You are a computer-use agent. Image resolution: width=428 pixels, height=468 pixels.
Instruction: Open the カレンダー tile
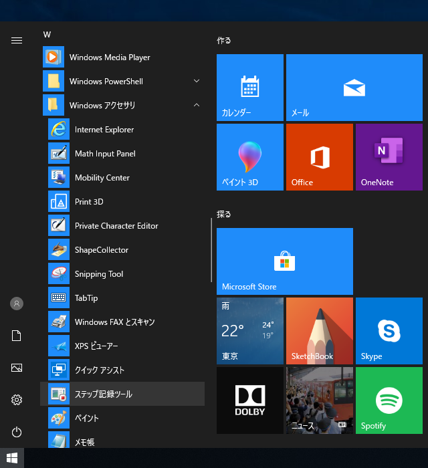[250, 88]
